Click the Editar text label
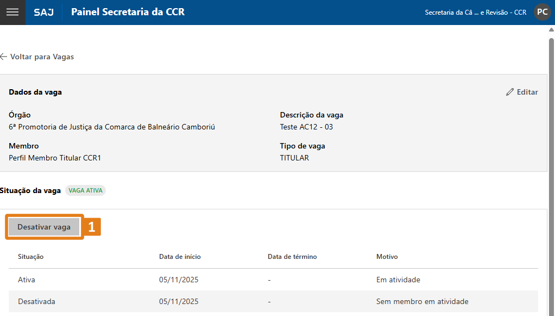555x316 pixels. 527,92
